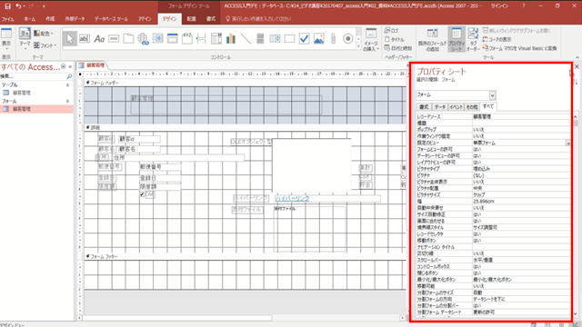Pick the Combo Box control tool

(216, 38)
